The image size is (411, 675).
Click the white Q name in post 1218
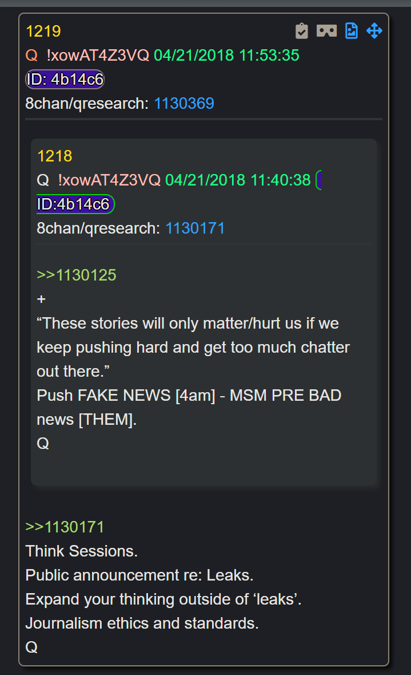tap(43, 180)
